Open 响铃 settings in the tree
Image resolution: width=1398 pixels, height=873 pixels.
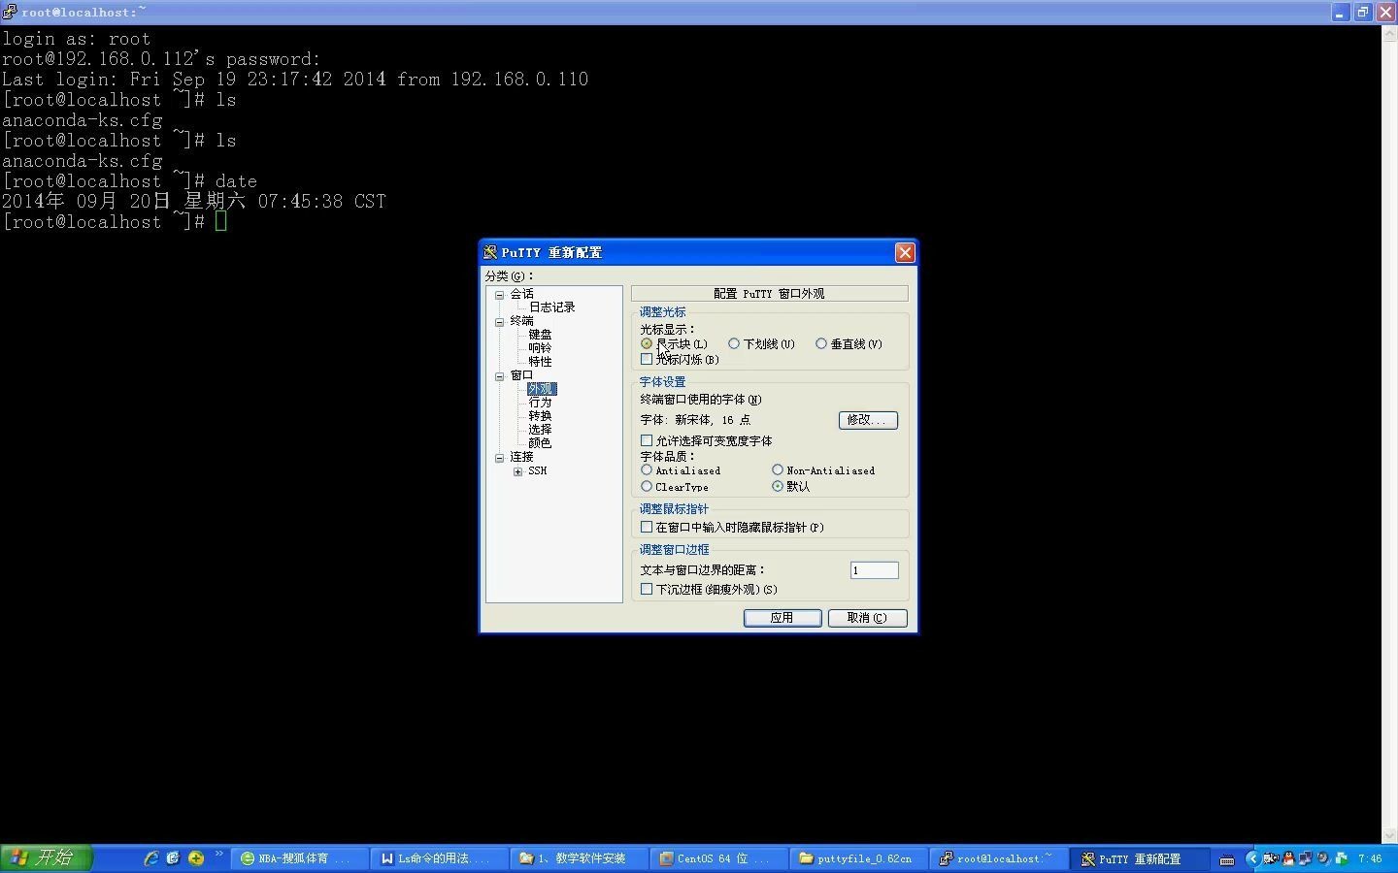point(540,348)
